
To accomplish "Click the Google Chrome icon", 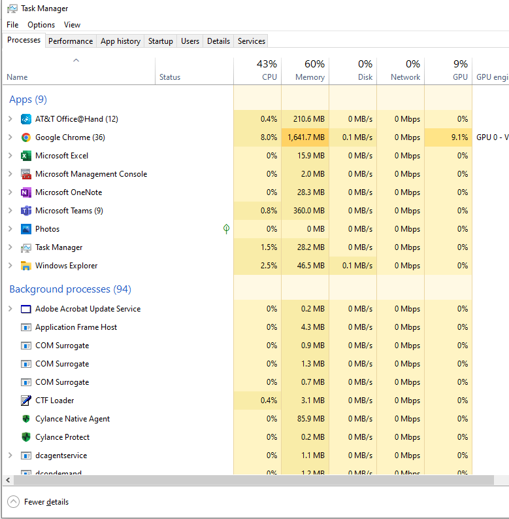I will tap(25, 137).
